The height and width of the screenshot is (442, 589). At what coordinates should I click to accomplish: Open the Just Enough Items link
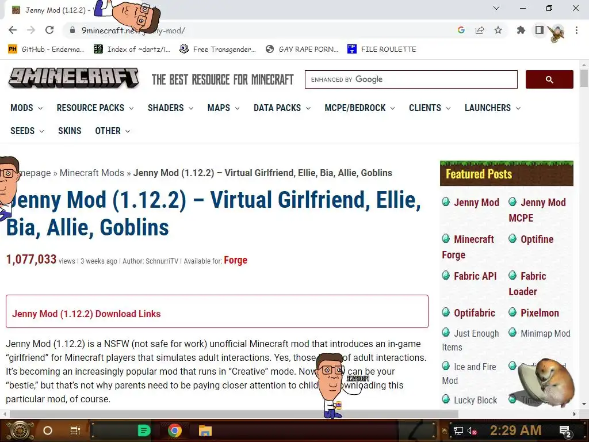pos(471,340)
